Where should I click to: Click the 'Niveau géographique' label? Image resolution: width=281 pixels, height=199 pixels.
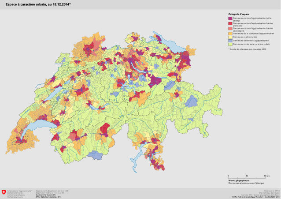pyautogui.click(x=239, y=180)
